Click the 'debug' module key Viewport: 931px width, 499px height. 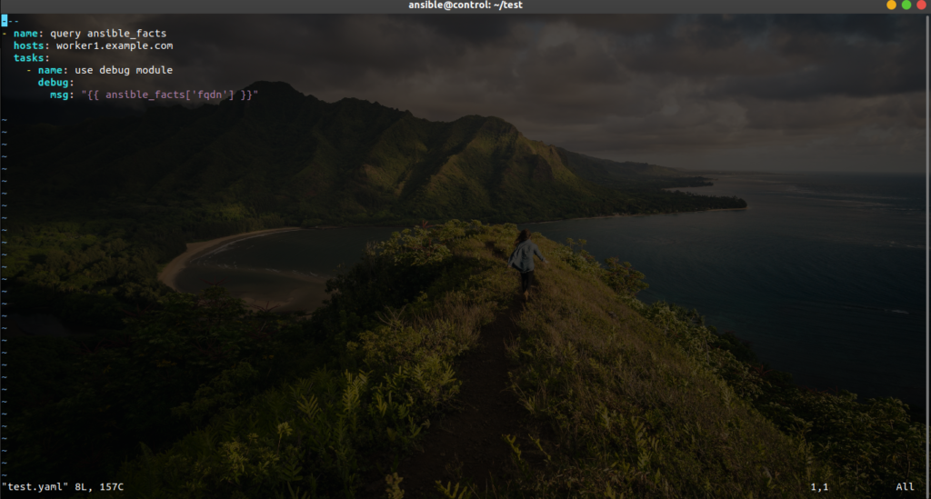point(54,83)
